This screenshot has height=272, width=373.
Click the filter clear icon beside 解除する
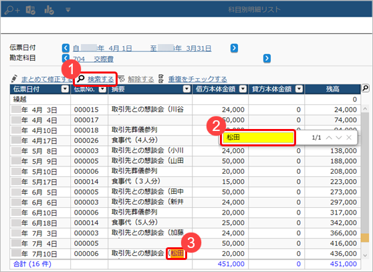[121, 79]
